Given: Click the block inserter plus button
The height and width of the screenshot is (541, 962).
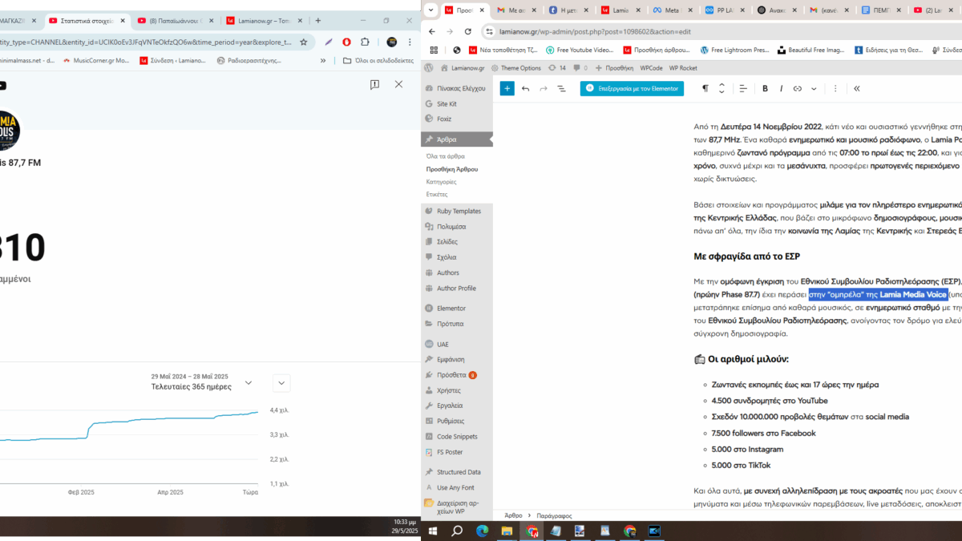Looking at the screenshot, I should click(x=507, y=88).
